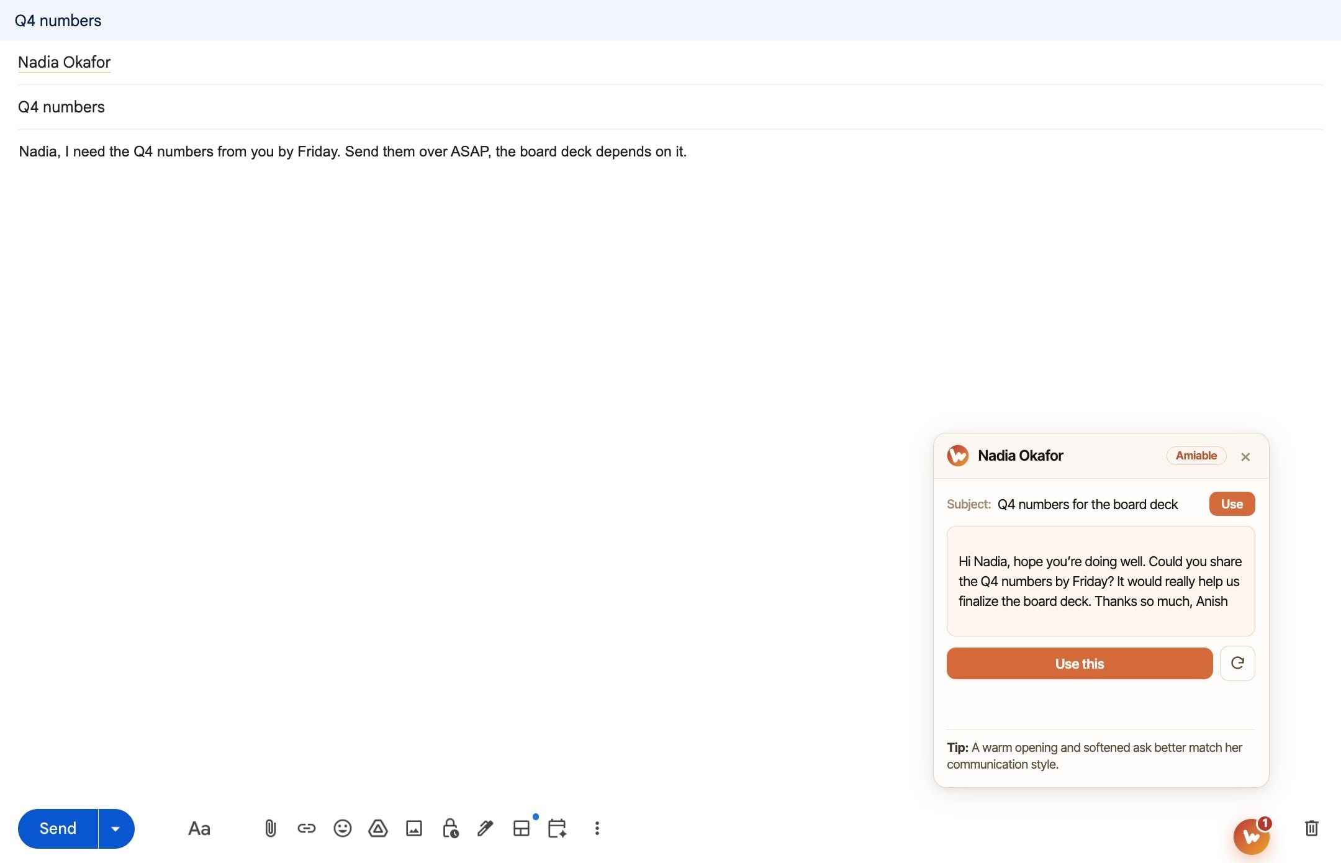Click the Q4 numbers subject field
The height and width of the screenshot is (863, 1341).
click(670, 107)
